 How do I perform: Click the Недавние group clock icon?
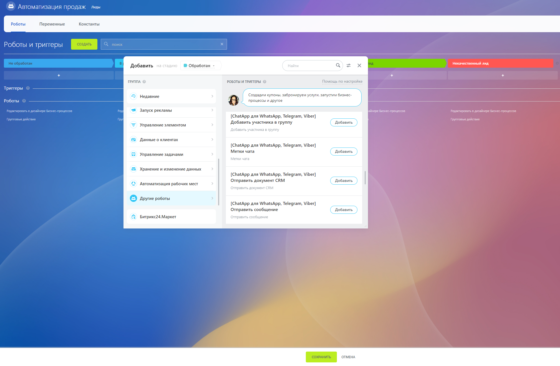[133, 96]
